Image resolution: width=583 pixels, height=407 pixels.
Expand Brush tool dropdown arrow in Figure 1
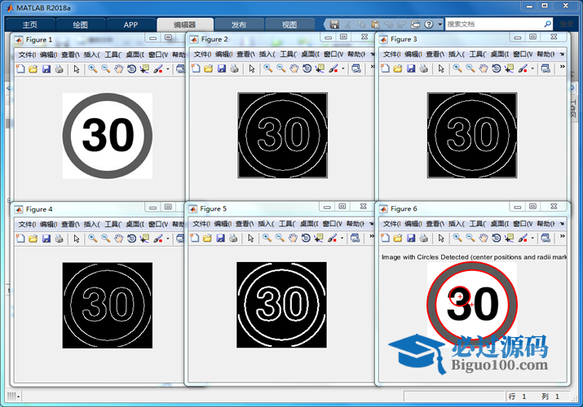168,69
